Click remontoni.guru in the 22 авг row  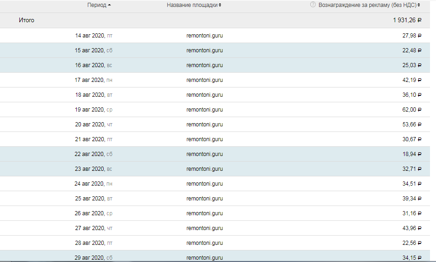(x=205, y=154)
